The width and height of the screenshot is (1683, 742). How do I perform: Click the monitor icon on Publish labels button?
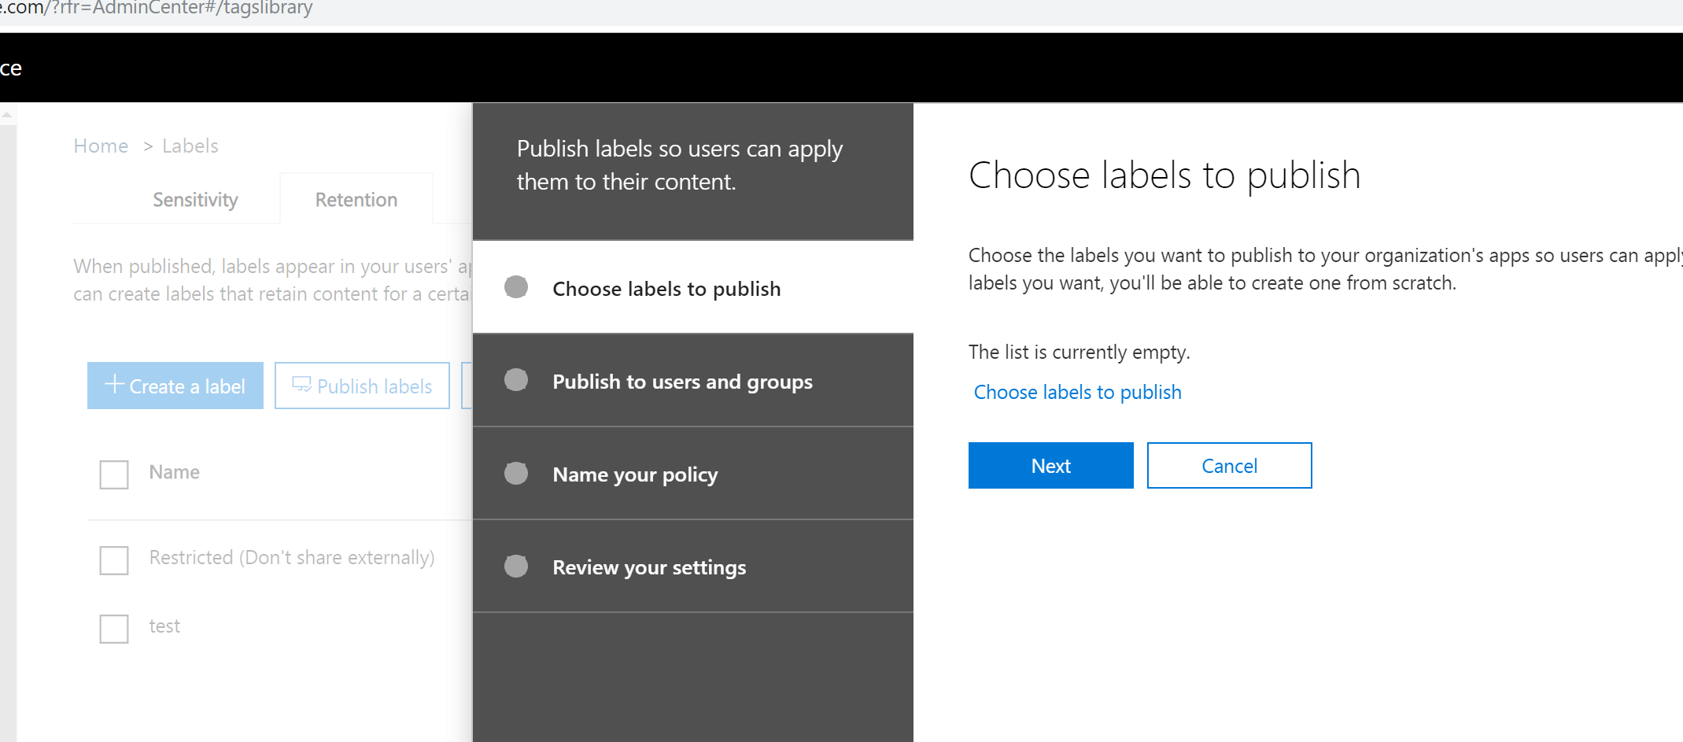pyautogui.click(x=301, y=385)
